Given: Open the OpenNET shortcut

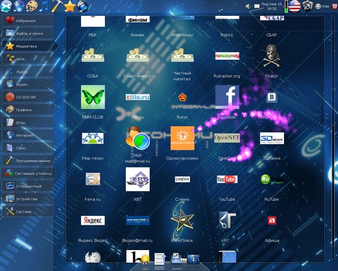Looking at the screenshot, I should click(x=227, y=138).
